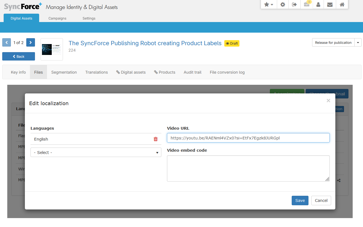Open the File conversion log tab
Viewport: 363px width, 227px height.
tap(227, 72)
